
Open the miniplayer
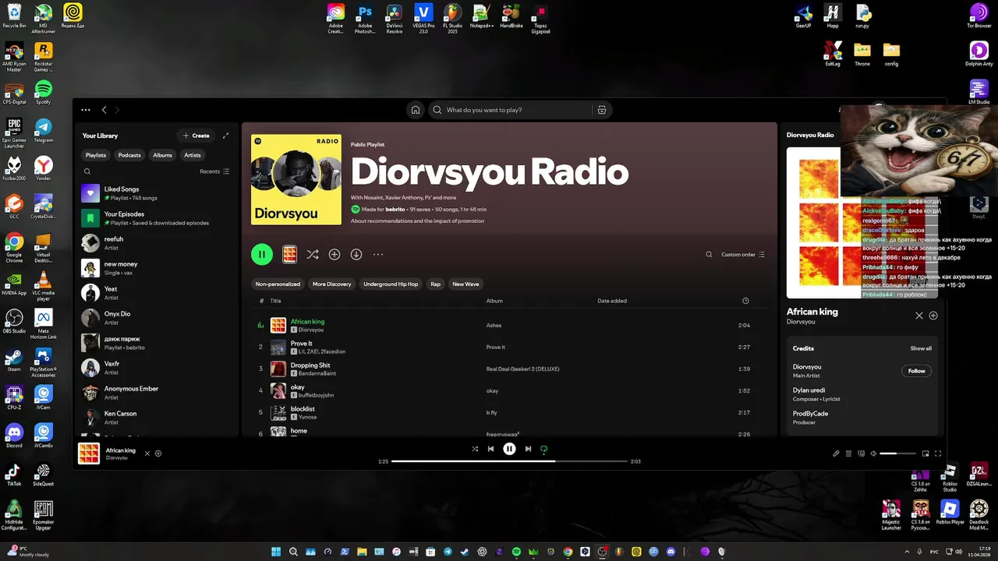(925, 453)
